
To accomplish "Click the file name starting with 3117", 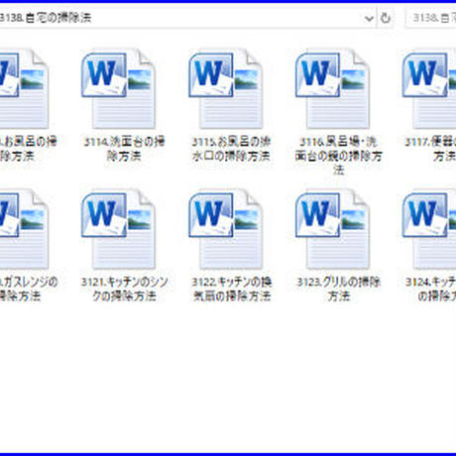I will [x=430, y=149].
